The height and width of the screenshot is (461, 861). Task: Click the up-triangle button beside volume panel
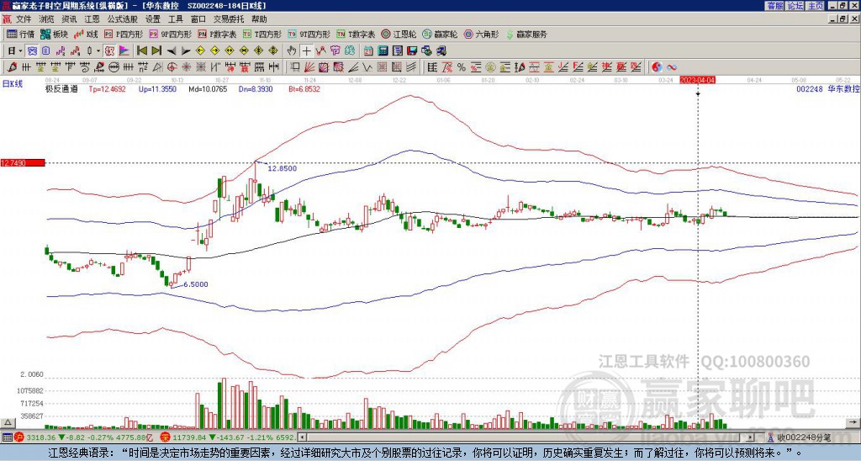(7, 422)
